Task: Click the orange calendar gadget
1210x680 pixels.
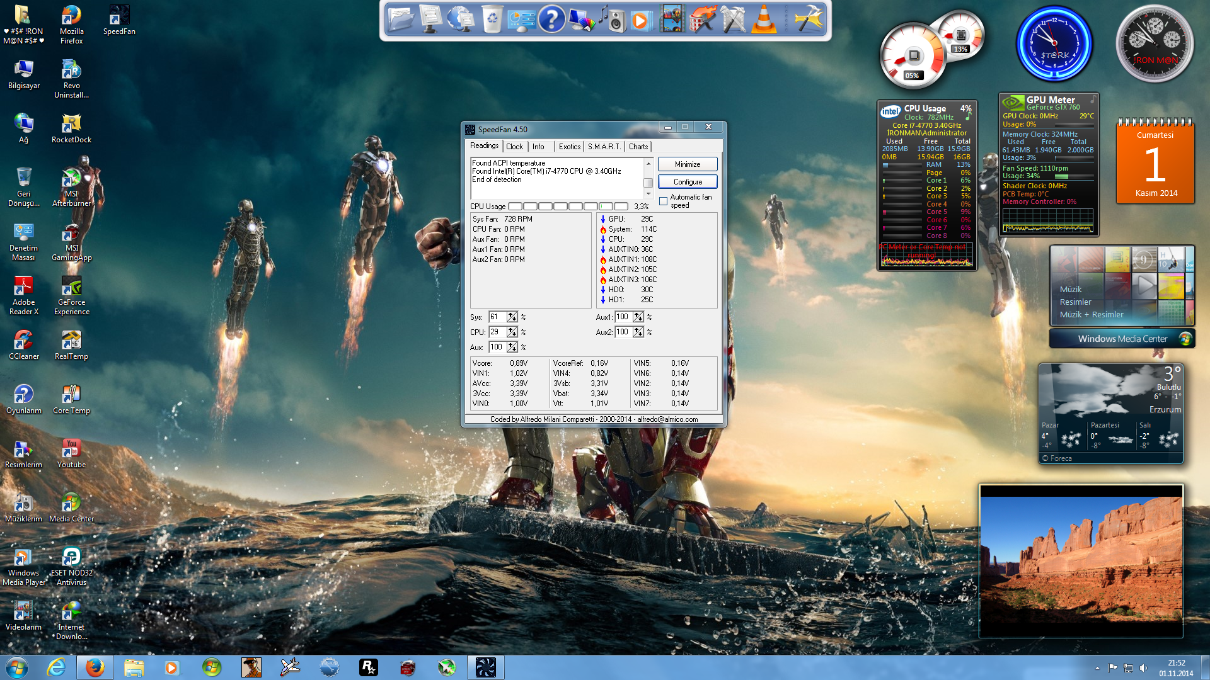Action: (x=1155, y=162)
